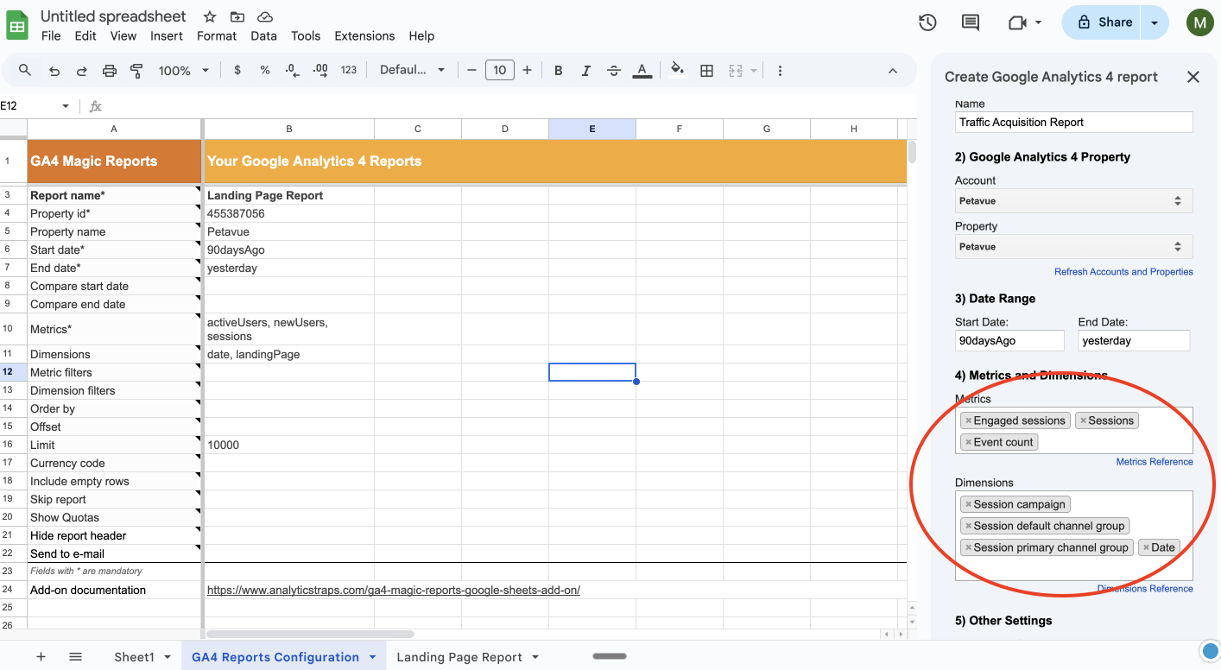
Task: Open the more number formats 123 menu
Action: [x=349, y=71]
